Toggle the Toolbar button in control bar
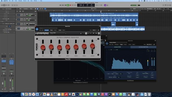The height and width of the screenshot is (97, 172). [x=9, y=5]
